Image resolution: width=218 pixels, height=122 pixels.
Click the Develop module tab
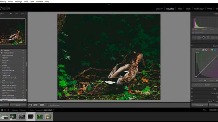click(x=170, y=9)
